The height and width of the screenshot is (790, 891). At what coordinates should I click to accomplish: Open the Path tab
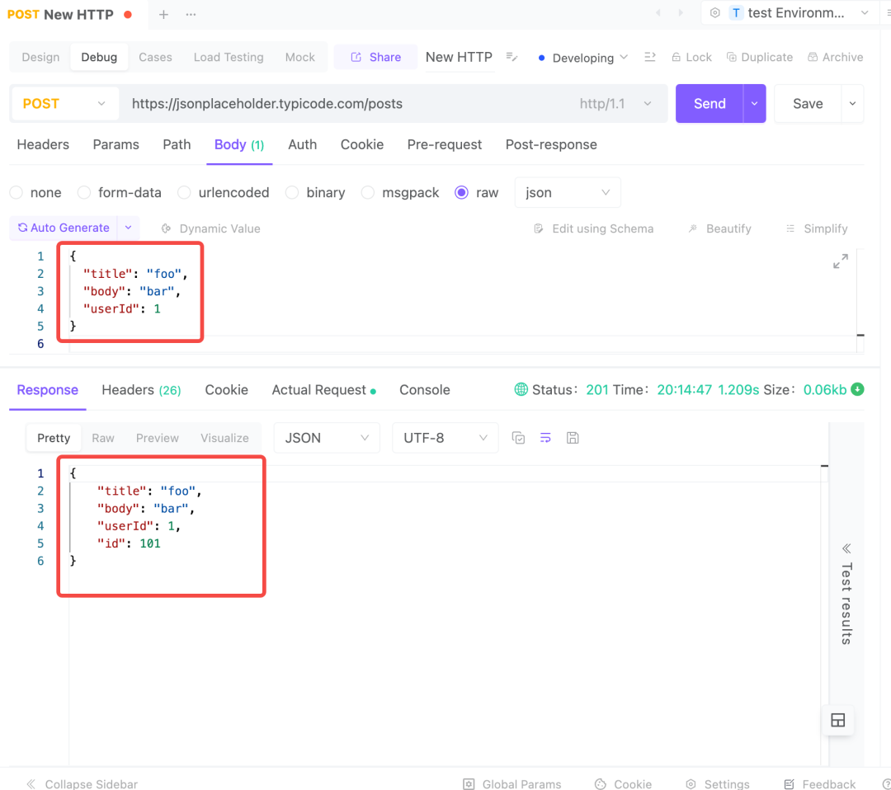177,144
